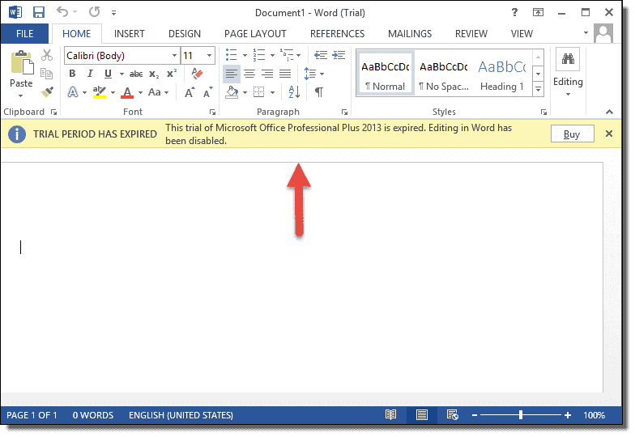Open the Paste options dropdown arrow
The height and width of the screenshot is (437, 635).
point(21,95)
